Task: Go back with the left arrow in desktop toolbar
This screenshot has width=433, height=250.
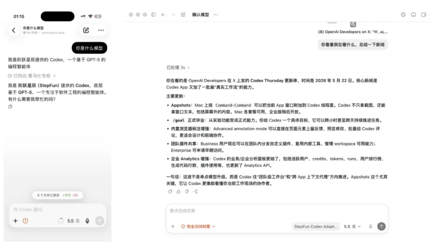Action: click(x=163, y=15)
